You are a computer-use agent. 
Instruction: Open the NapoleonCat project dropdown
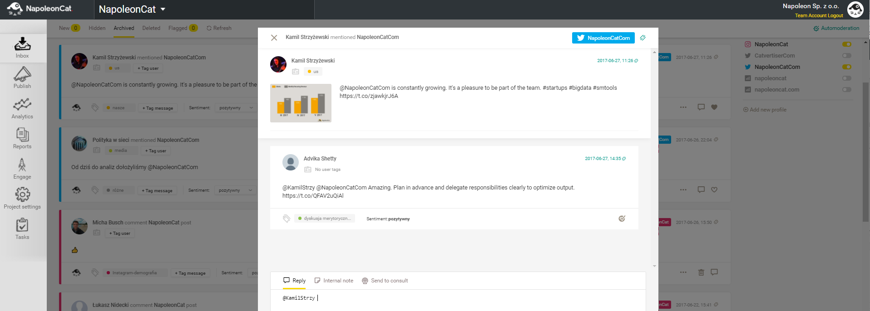pyautogui.click(x=132, y=9)
